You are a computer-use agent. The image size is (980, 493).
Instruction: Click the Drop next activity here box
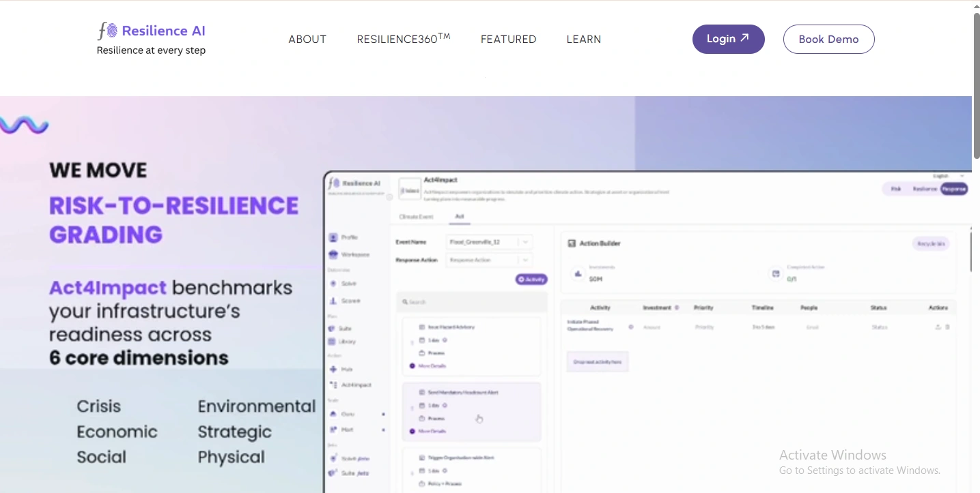(598, 362)
